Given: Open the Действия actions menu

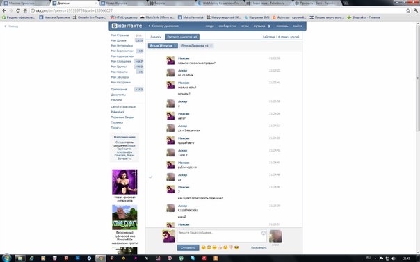Looking at the screenshot, I should 268,37.
